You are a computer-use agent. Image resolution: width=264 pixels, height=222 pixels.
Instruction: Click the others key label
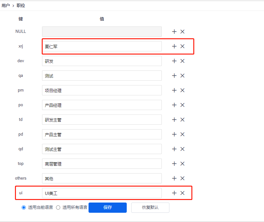21,178
